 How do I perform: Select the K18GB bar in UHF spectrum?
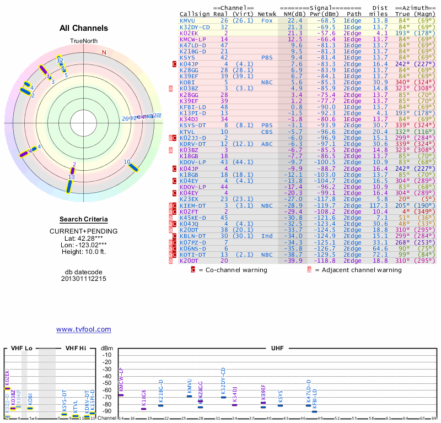click(144, 409)
